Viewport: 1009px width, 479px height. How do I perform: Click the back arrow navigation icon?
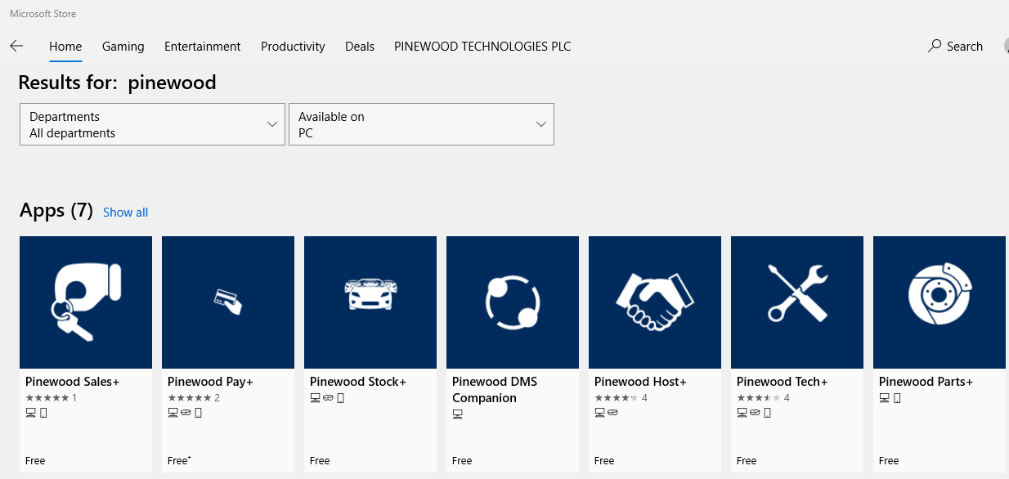[16, 46]
